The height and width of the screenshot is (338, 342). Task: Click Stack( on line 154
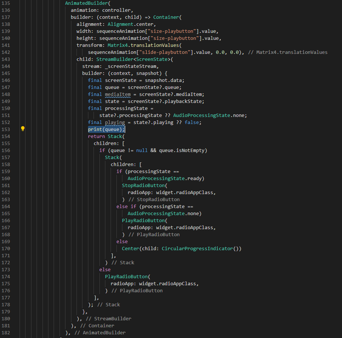point(116,136)
